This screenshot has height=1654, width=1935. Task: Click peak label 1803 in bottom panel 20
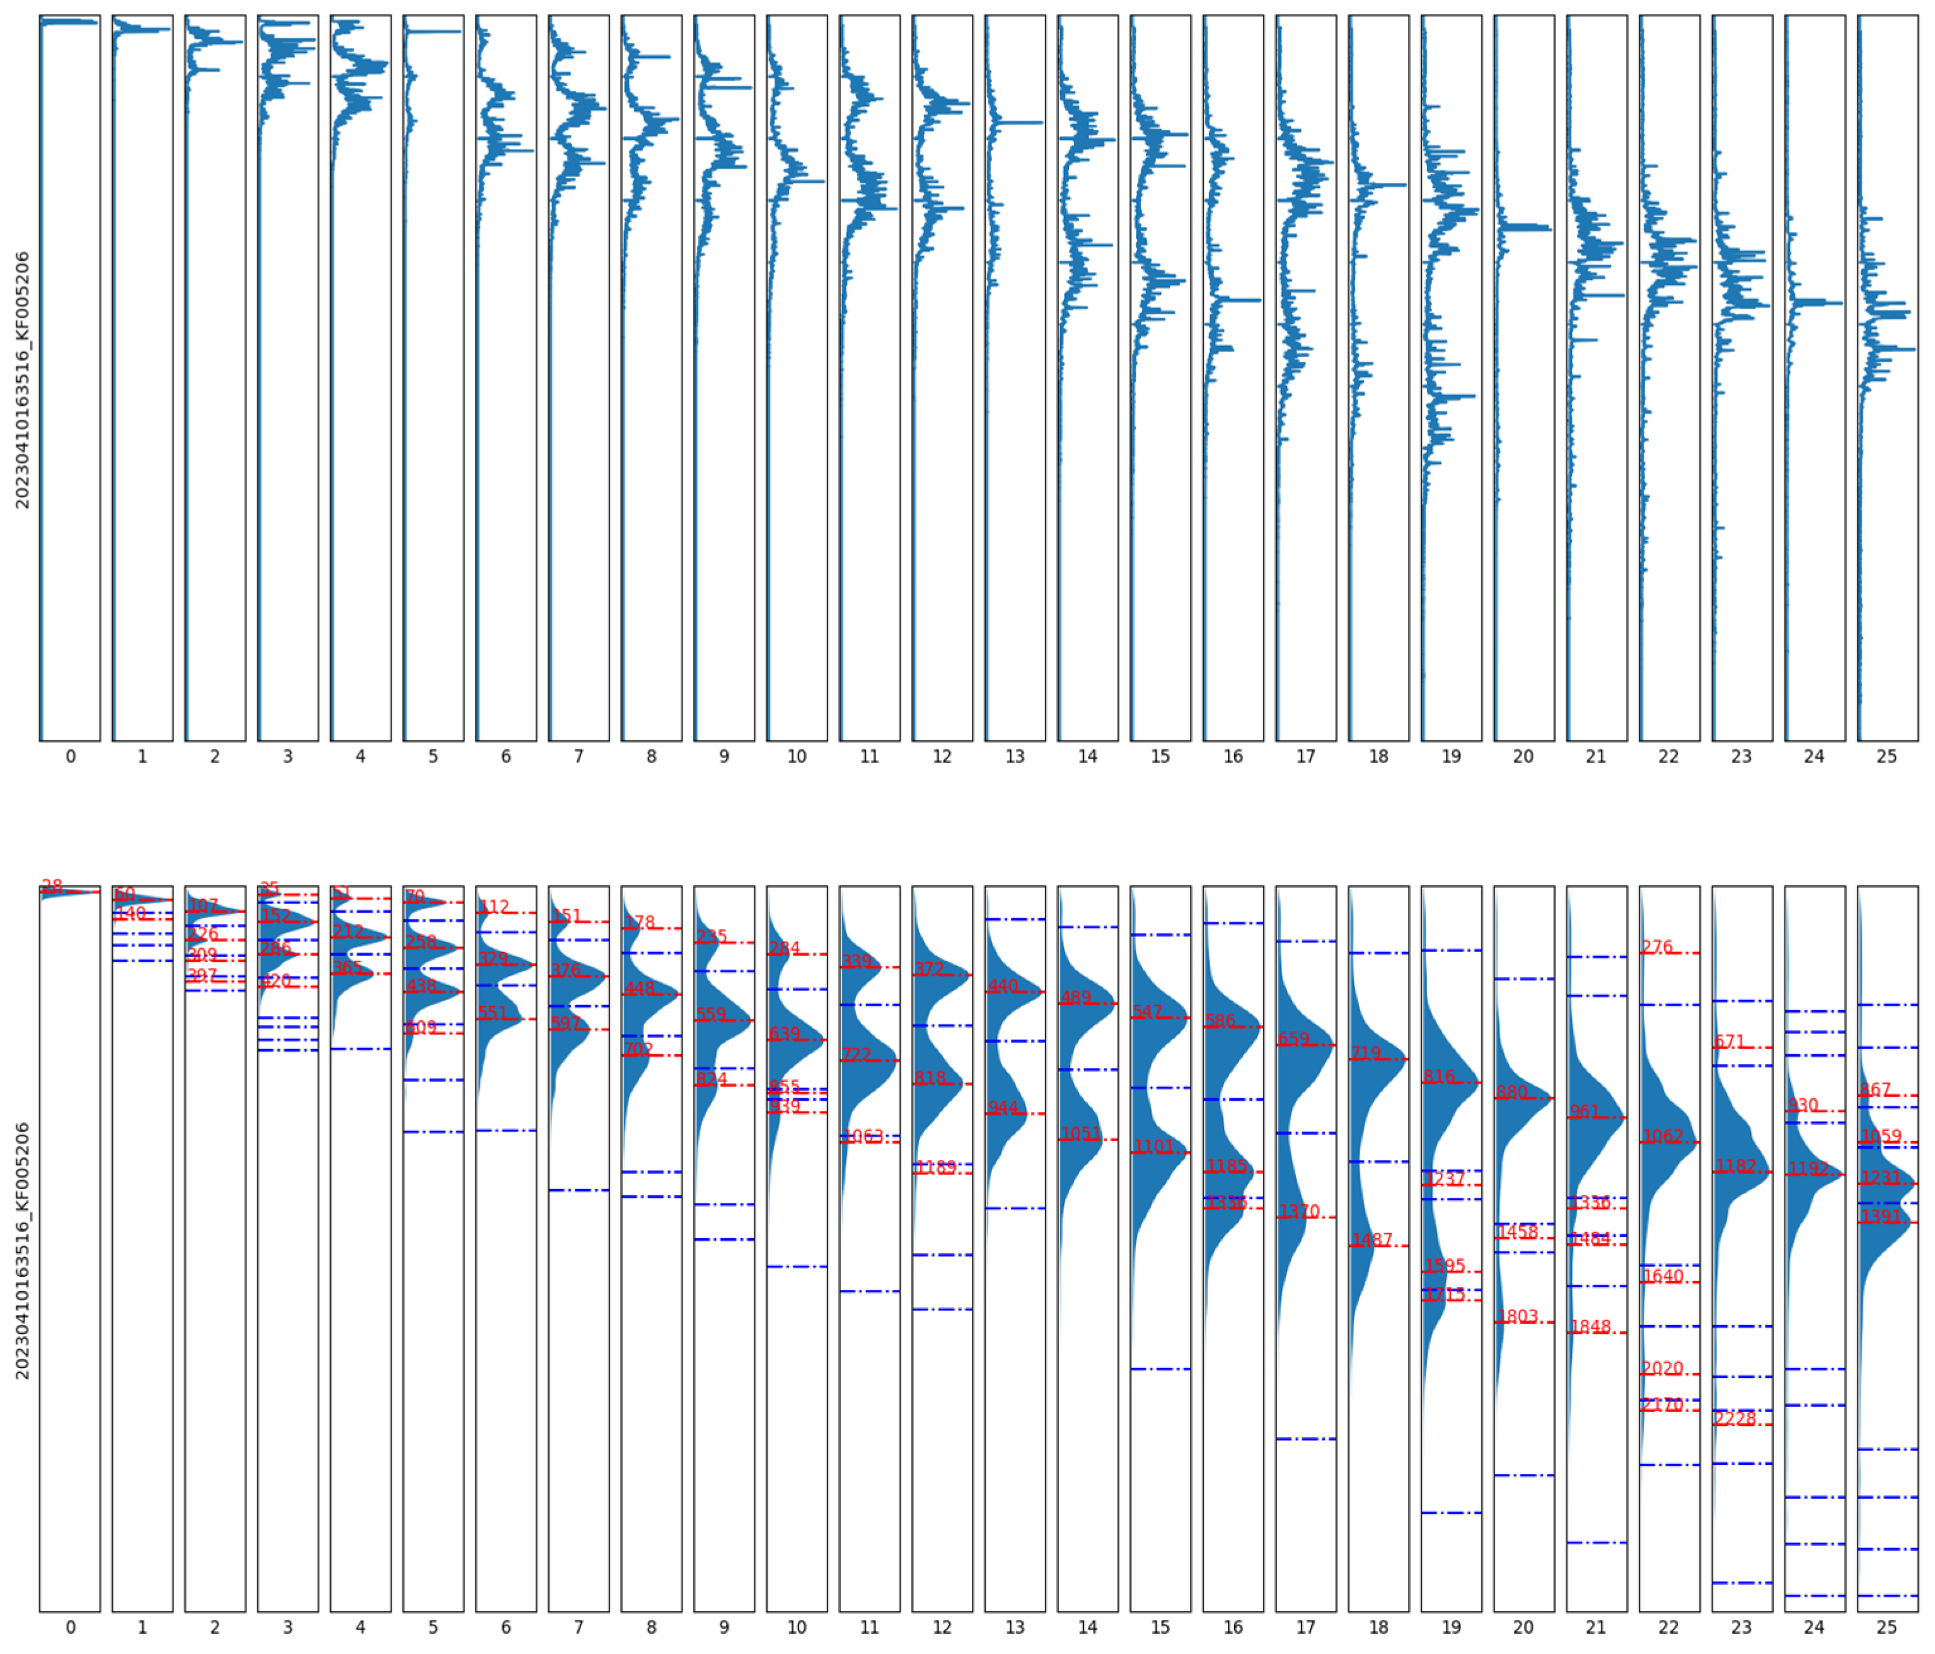coord(1516,1316)
